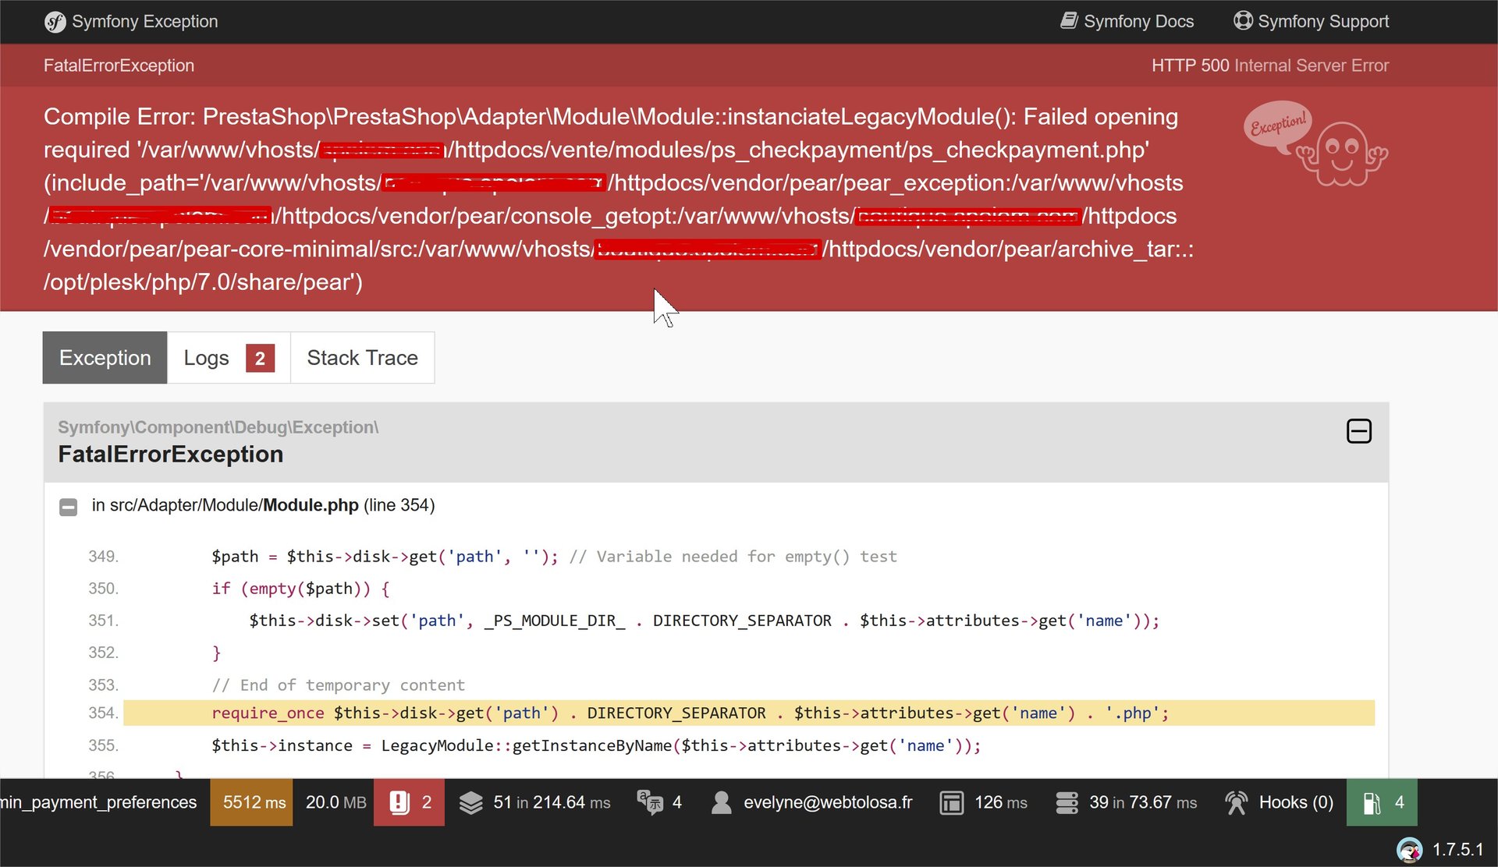Collapse the FatalErrorException panel
This screenshot has height=867, width=1498.
(1358, 431)
